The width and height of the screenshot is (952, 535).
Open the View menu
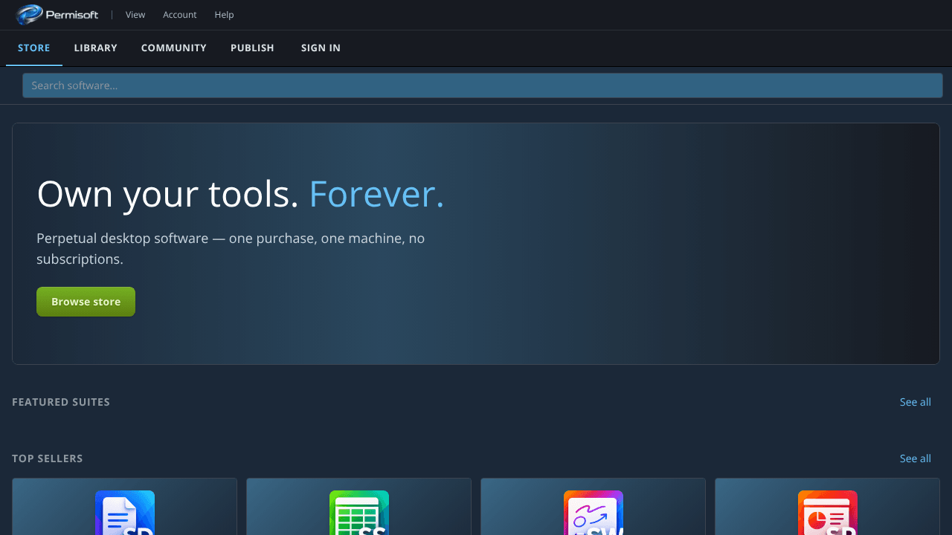tap(135, 15)
